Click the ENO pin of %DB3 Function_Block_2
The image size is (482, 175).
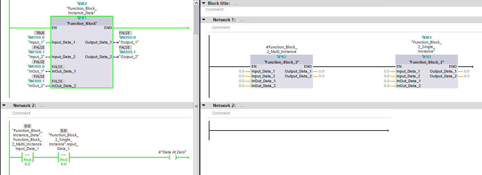coord(452,67)
